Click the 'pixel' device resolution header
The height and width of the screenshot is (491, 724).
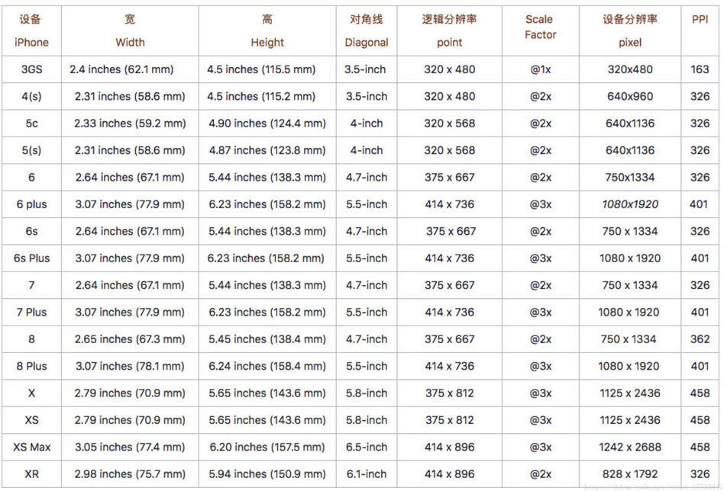(630, 31)
